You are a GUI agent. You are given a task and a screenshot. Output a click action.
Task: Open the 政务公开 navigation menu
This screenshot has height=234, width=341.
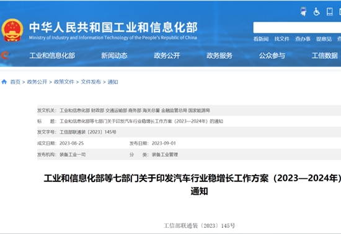167,56
